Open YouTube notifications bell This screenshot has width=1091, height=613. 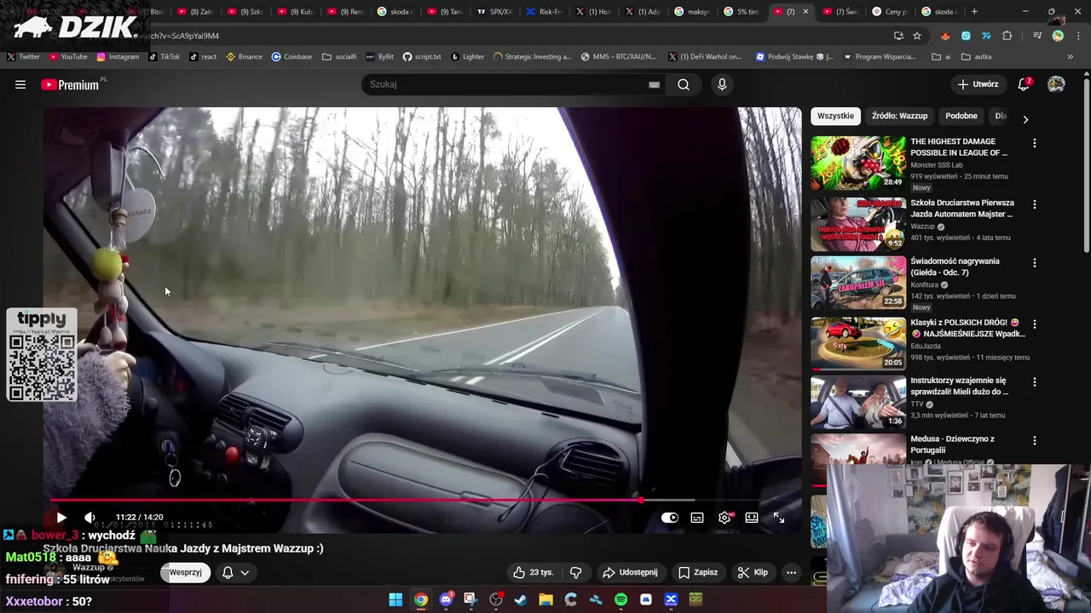(1024, 84)
